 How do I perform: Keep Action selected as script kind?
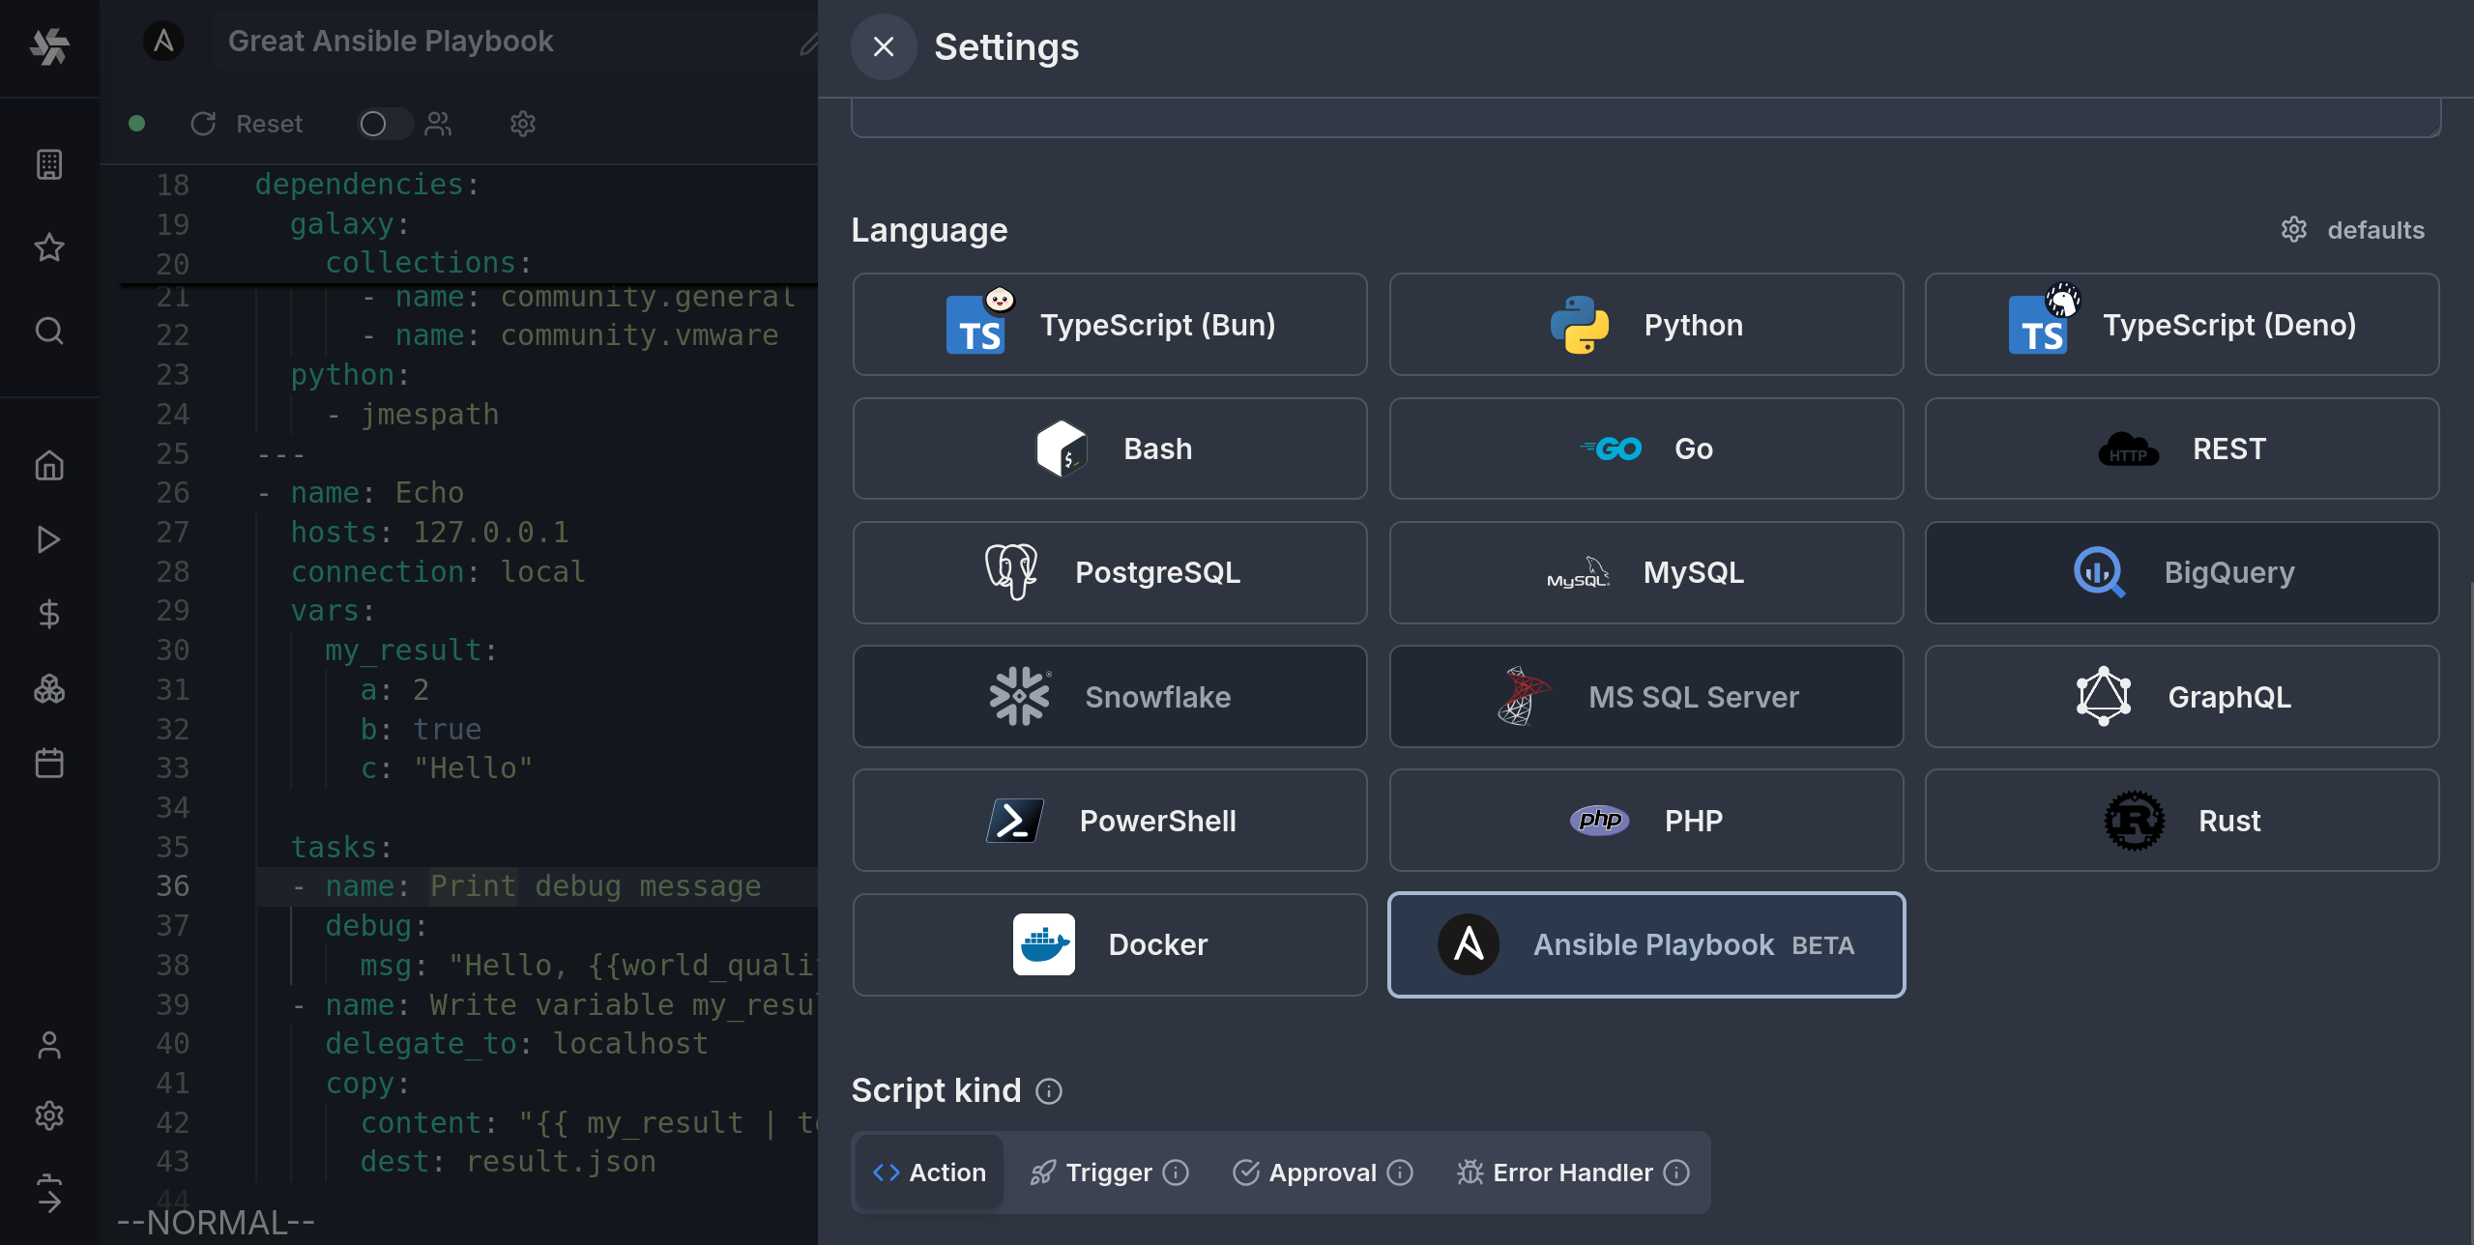click(x=928, y=1173)
